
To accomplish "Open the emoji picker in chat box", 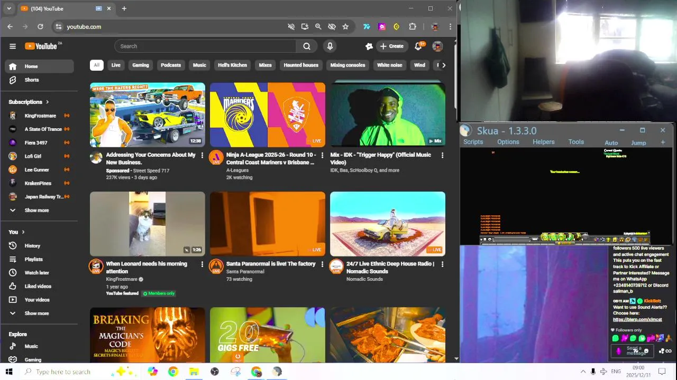I will pos(646,351).
